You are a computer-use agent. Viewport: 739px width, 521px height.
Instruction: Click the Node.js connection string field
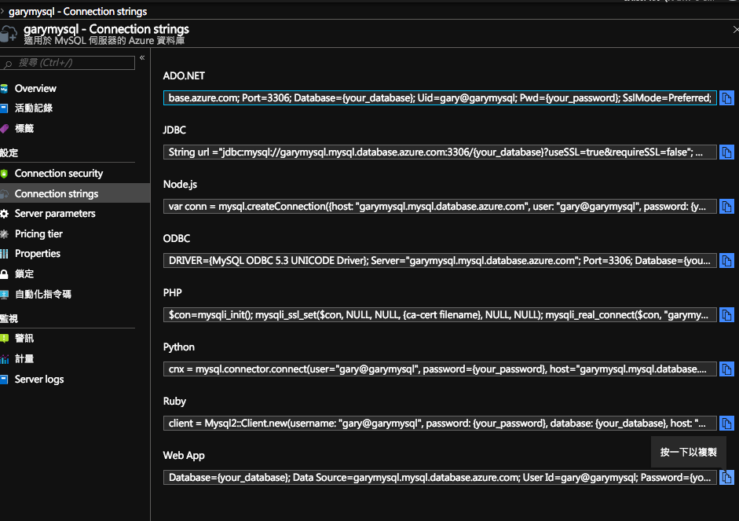click(440, 207)
